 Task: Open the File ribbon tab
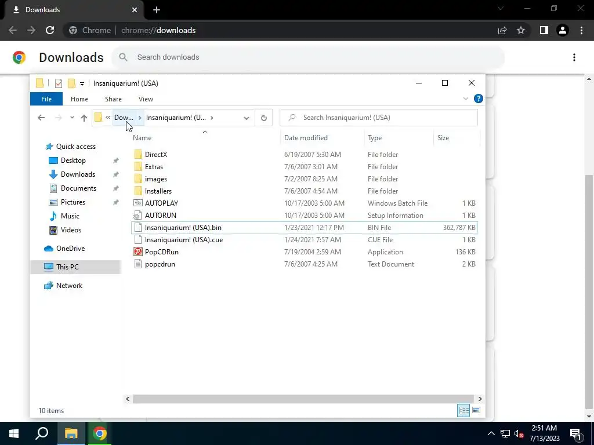[46, 99]
